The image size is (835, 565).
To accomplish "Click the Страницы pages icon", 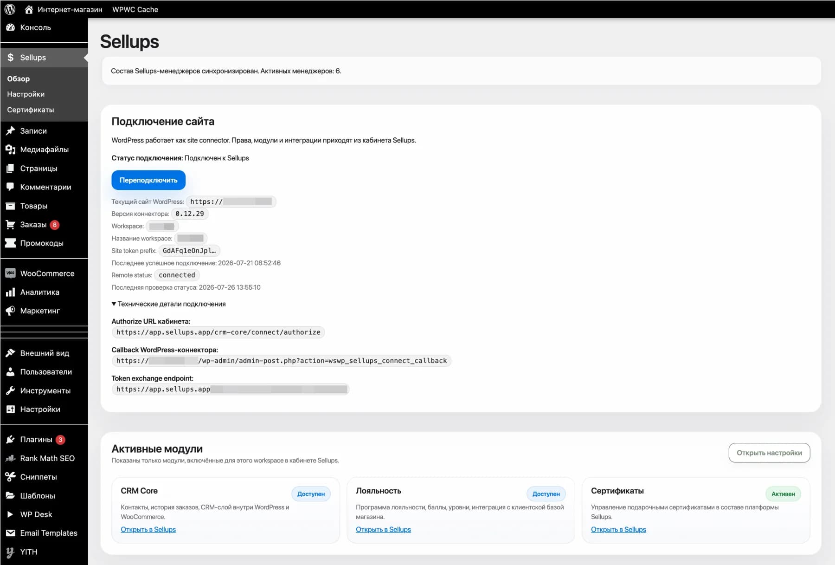I will pyautogui.click(x=10, y=168).
